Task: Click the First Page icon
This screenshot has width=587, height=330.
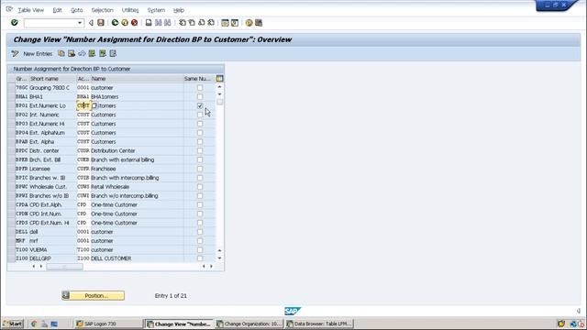Action: (183, 23)
